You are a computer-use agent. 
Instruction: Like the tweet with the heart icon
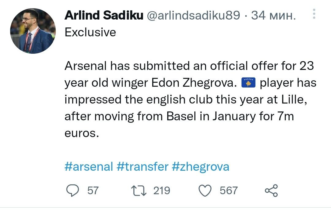click(x=205, y=191)
